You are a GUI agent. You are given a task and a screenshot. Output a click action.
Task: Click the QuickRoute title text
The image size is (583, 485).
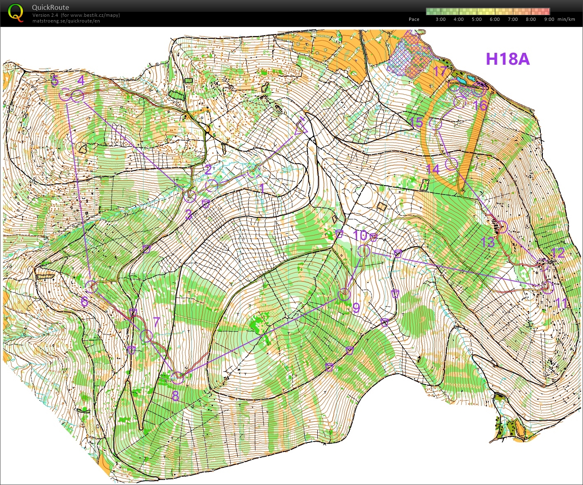coord(50,7)
